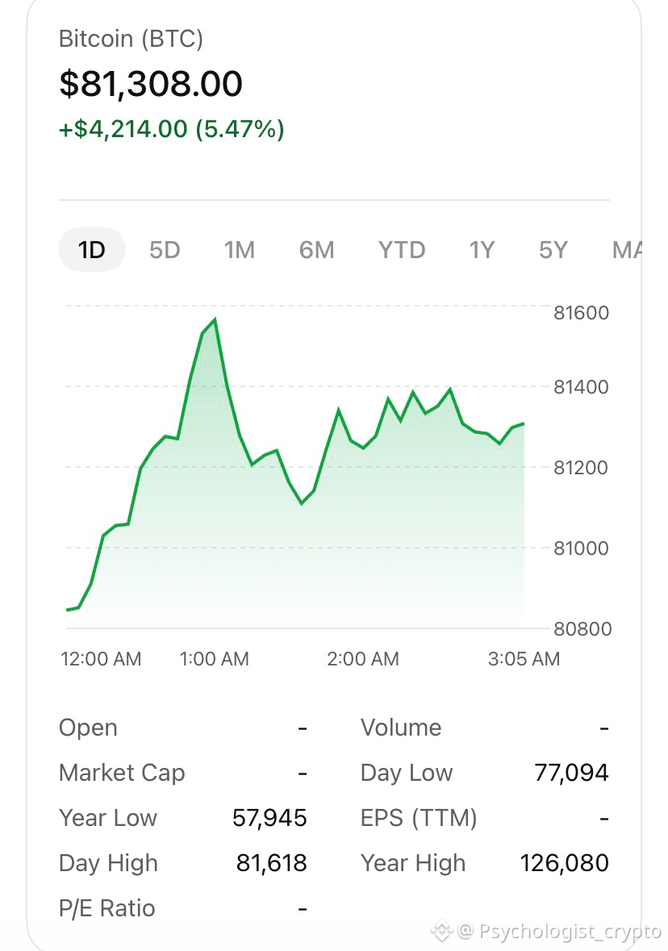Click the Bitcoin (BTC) title

click(x=131, y=39)
